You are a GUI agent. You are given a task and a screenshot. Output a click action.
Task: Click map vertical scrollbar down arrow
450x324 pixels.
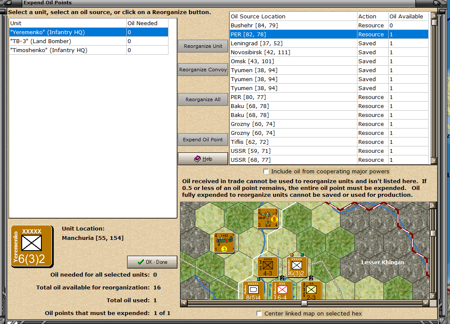433,296
